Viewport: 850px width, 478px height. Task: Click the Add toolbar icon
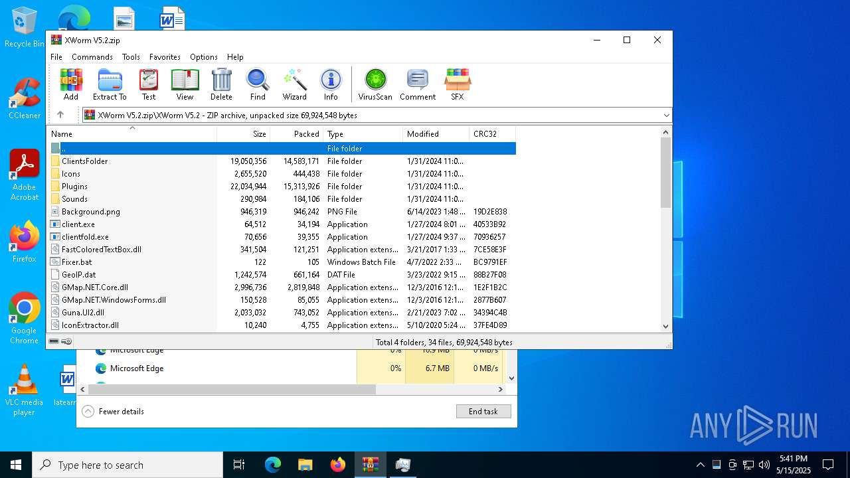[71, 84]
